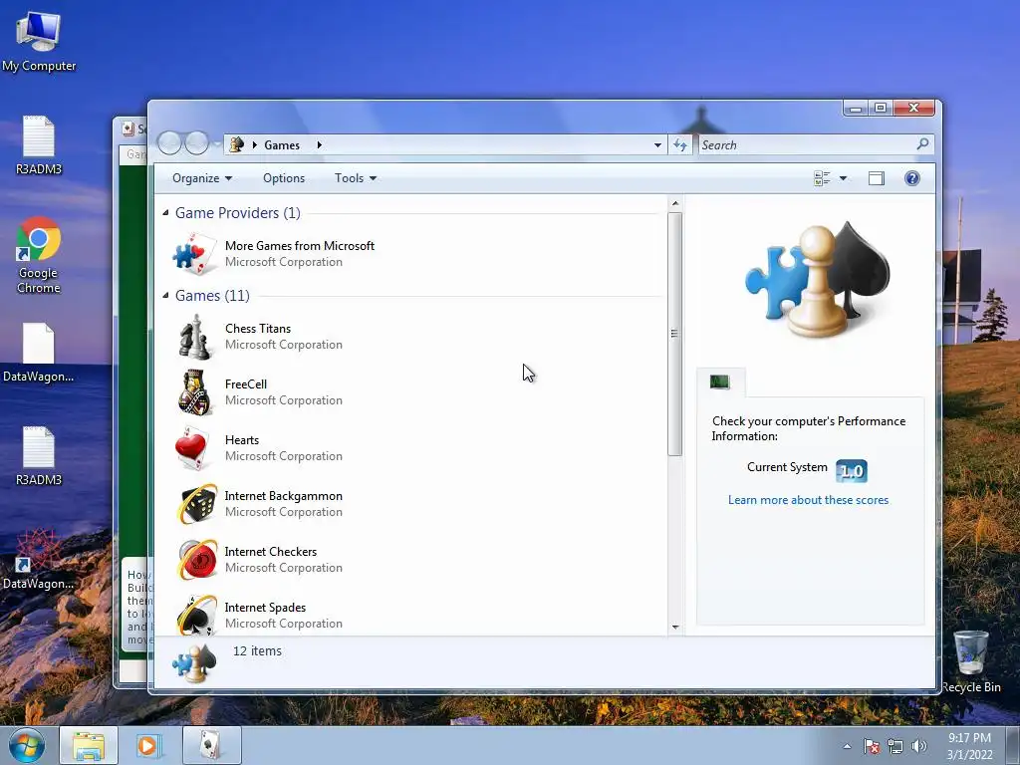This screenshot has height=765, width=1020.
Task: Click the scrollbar up arrow
Action: [x=675, y=203]
